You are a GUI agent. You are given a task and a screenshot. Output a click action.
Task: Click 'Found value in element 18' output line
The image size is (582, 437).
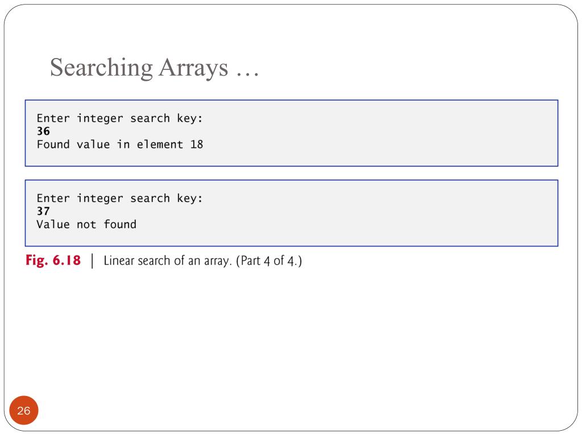(x=120, y=144)
